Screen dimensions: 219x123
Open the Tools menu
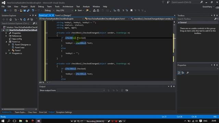57,6
